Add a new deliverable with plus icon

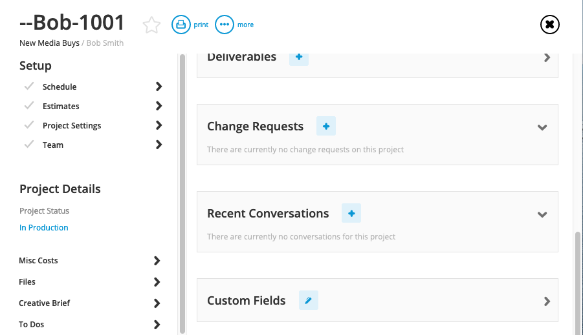tap(299, 57)
